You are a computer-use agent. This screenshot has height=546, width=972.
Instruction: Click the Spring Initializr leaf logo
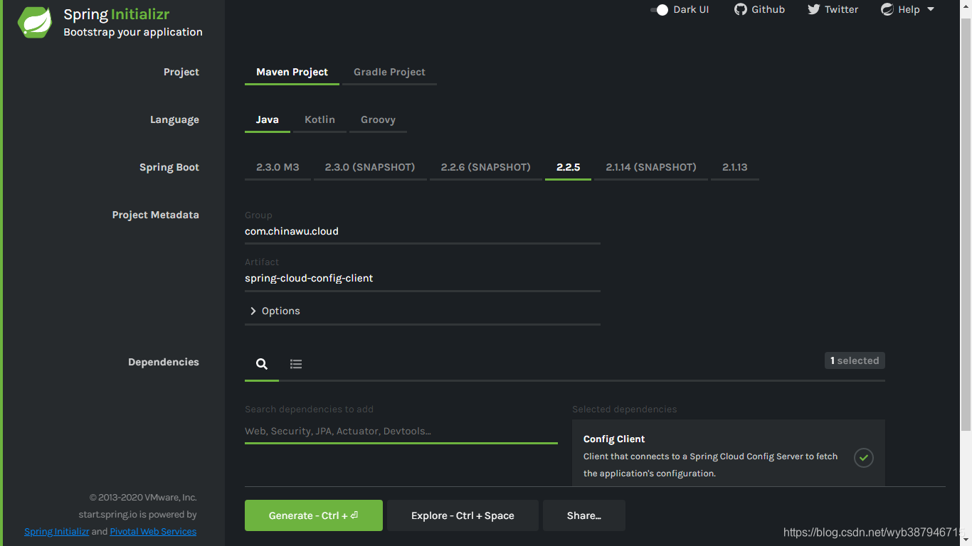[x=35, y=22]
